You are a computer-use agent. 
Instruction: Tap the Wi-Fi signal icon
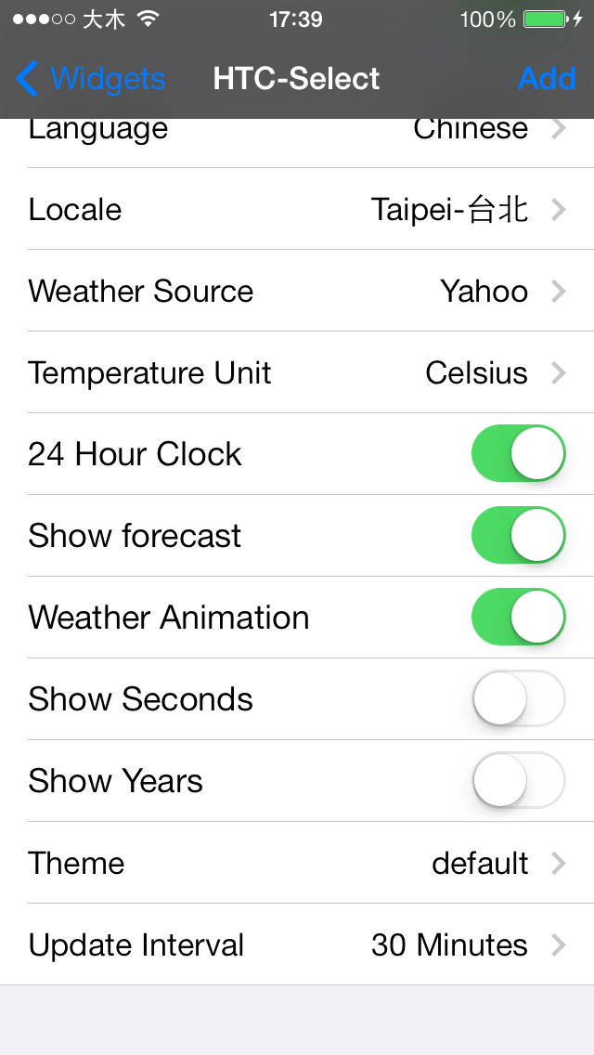pos(148,20)
